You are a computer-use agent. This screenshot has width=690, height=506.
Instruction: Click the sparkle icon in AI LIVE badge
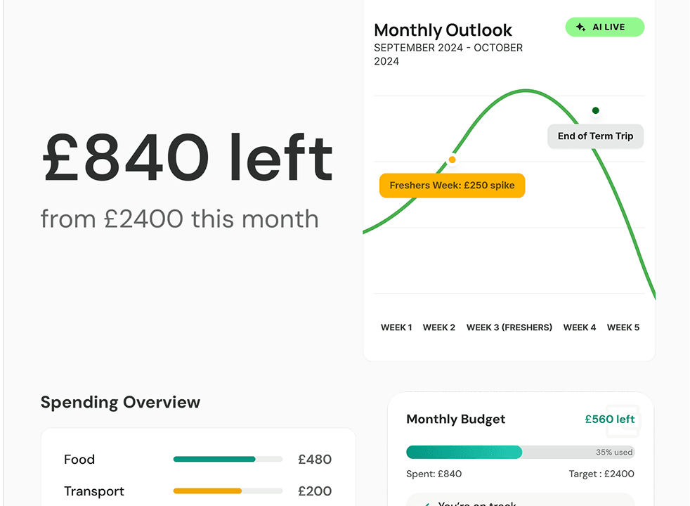coord(580,27)
